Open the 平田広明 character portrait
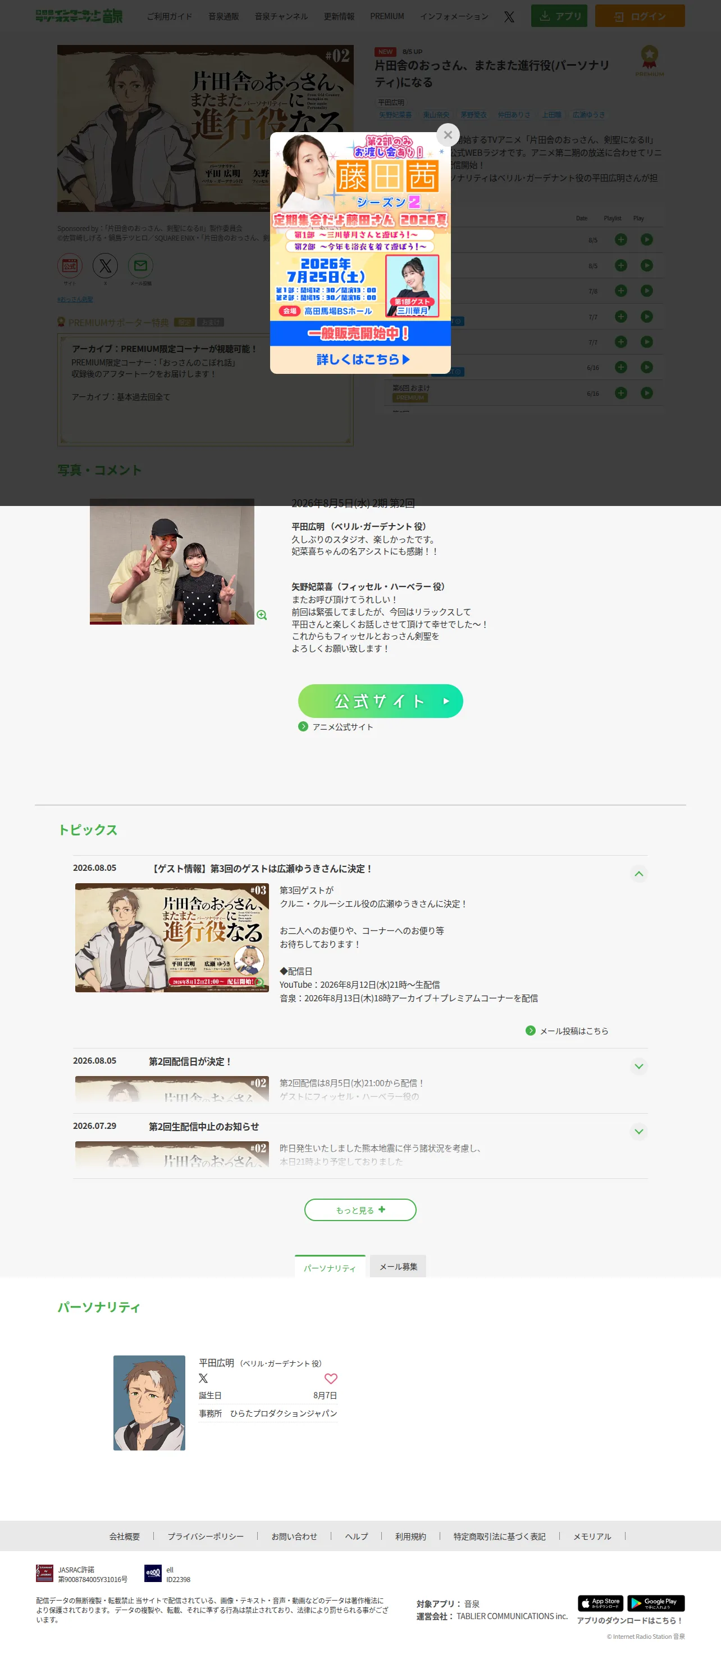The height and width of the screenshot is (1654, 721). pos(149,1403)
